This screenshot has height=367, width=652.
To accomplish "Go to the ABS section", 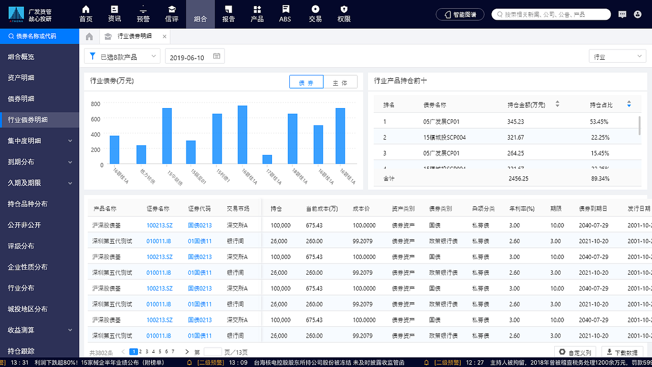I will (x=285, y=14).
